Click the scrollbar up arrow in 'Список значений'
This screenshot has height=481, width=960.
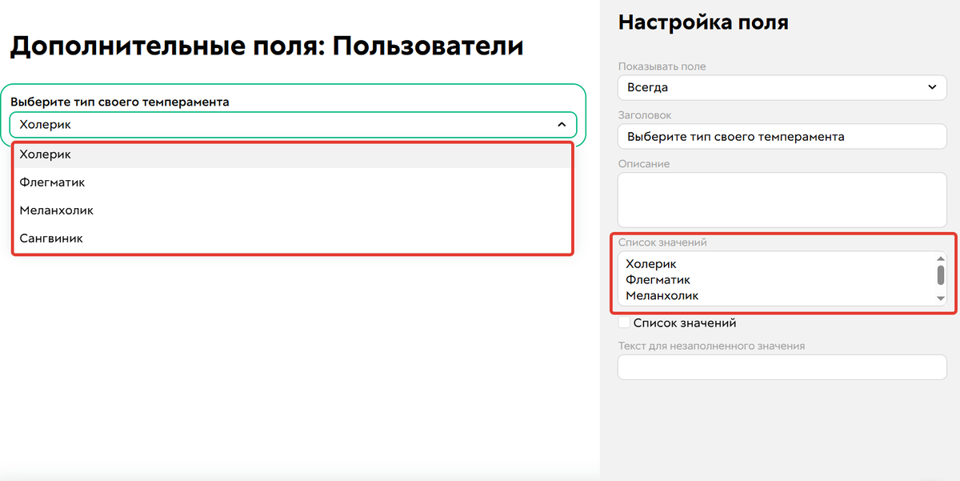[x=941, y=257]
